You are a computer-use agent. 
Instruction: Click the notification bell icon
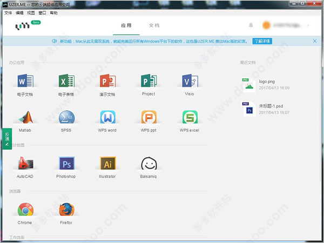pyautogui.click(x=251, y=25)
